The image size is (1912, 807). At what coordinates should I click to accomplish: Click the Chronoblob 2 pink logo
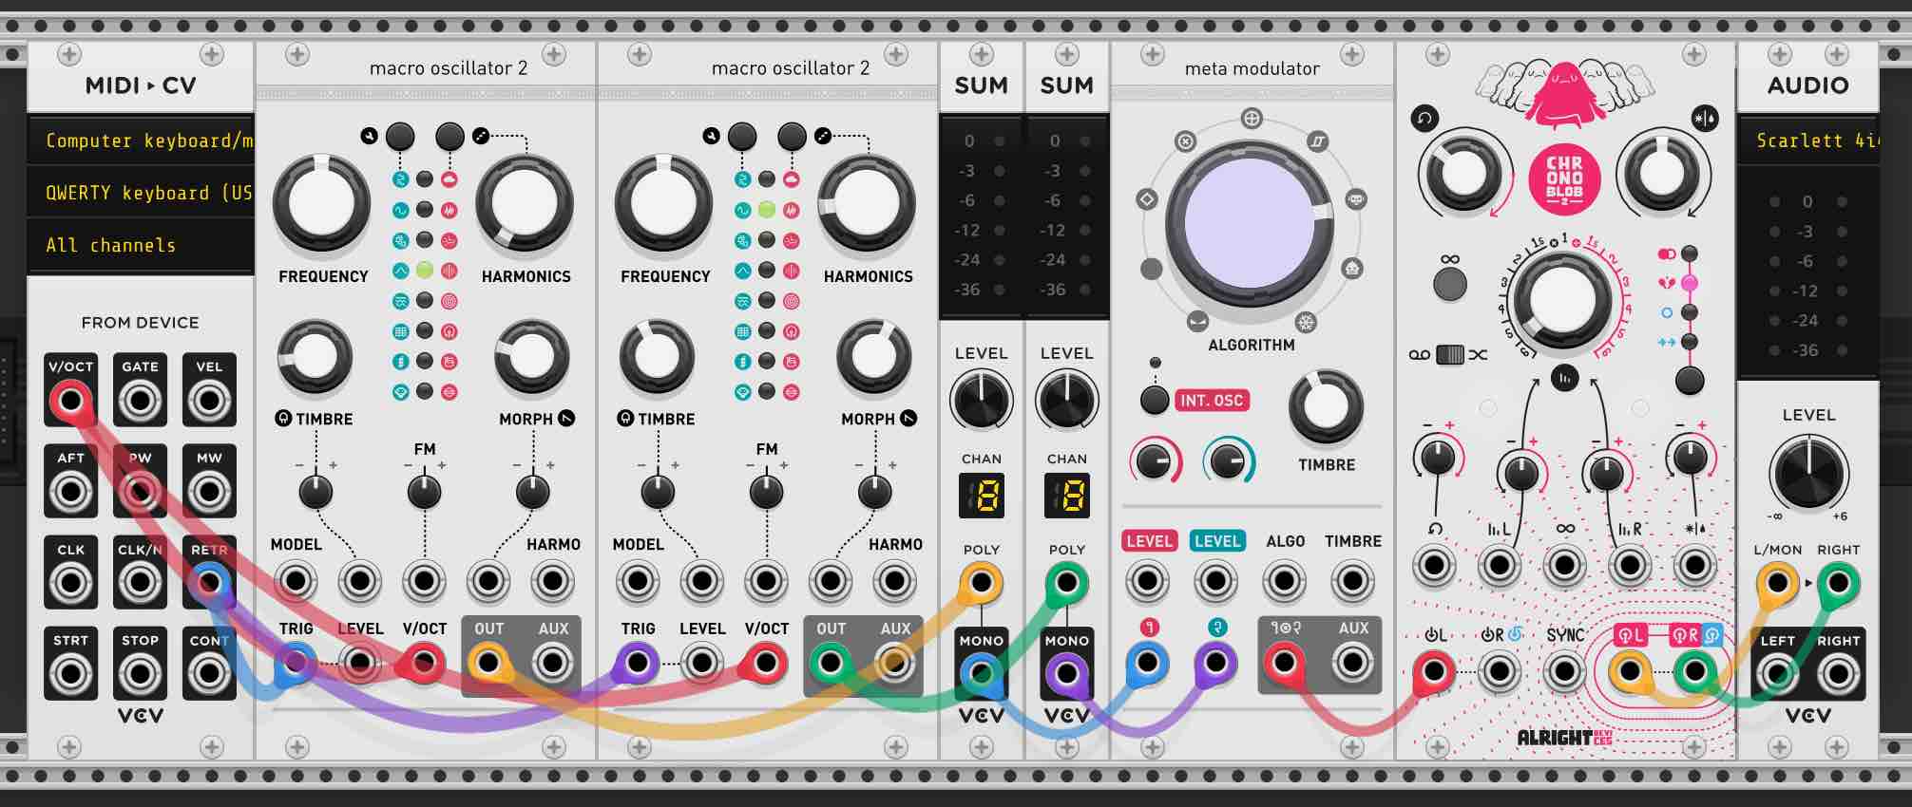click(1564, 178)
